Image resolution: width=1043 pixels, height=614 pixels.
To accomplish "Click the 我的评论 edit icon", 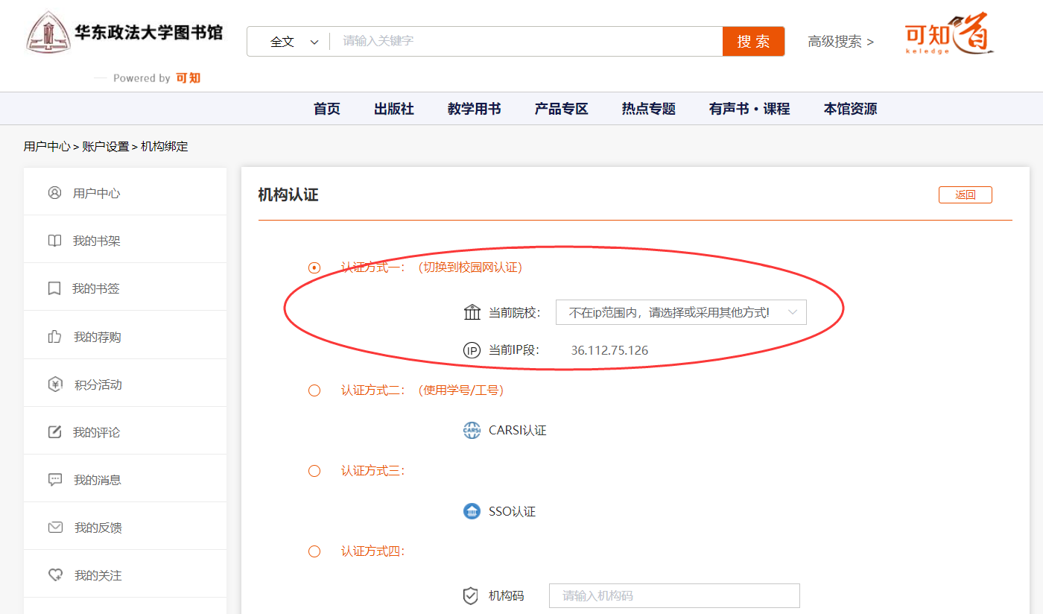I will (x=54, y=432).
